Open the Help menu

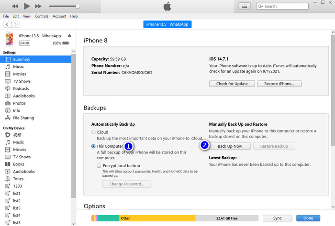pyautogui.click(x=74, y=16)
